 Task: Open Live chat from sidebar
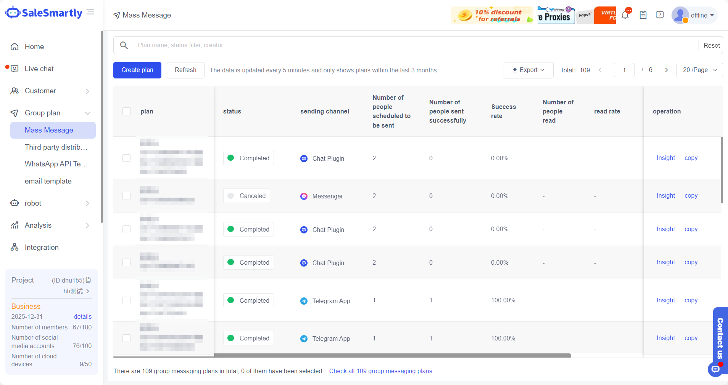[39, 69]
